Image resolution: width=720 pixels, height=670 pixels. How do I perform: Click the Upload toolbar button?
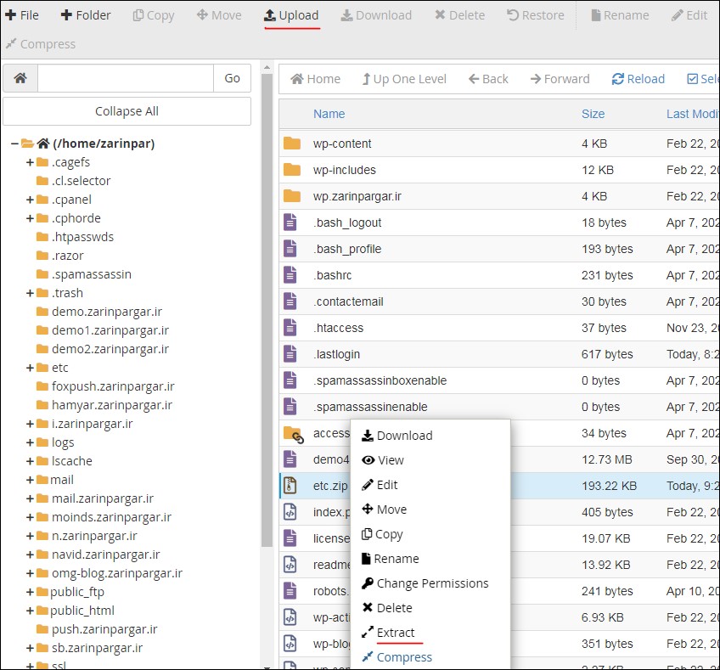pyautogui.click(x=291, y=15)
